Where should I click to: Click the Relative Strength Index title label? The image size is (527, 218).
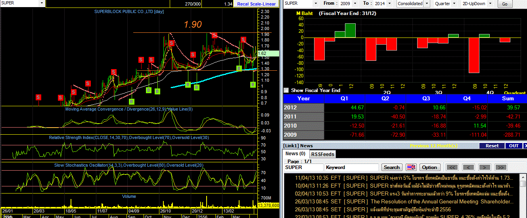(x=129, y=137)
